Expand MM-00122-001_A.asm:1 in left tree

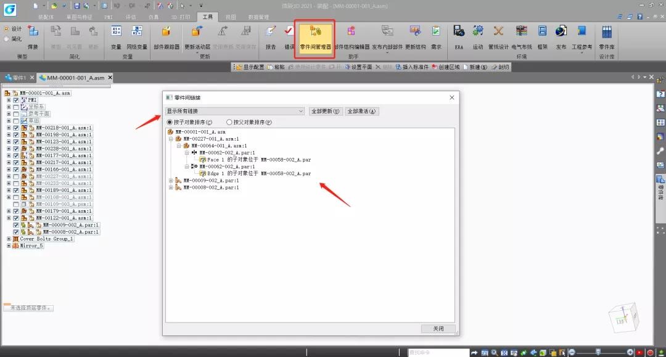click(x=9, y=218)
